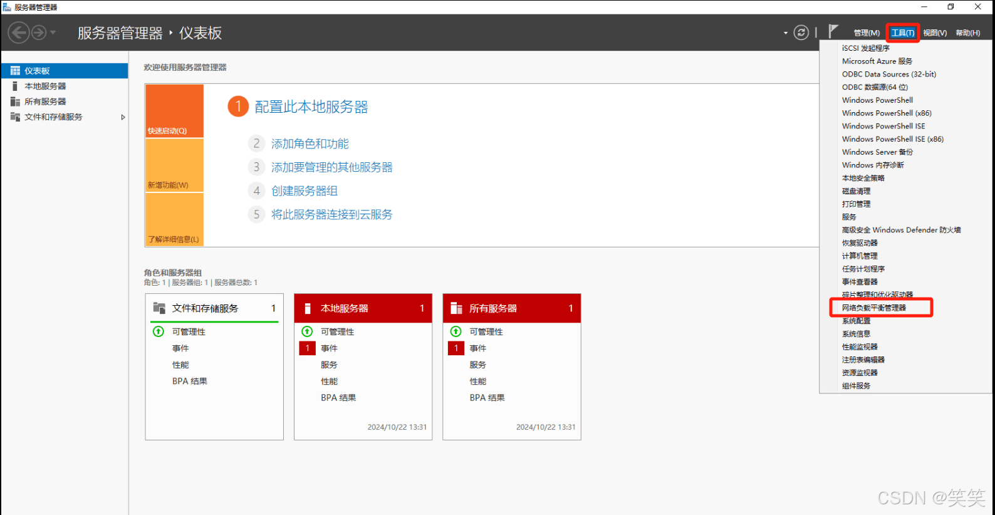Click the 仪表板 dashboard icon in sidebar
The width and height of the screenshot is (995, 515).
(15, 71)
